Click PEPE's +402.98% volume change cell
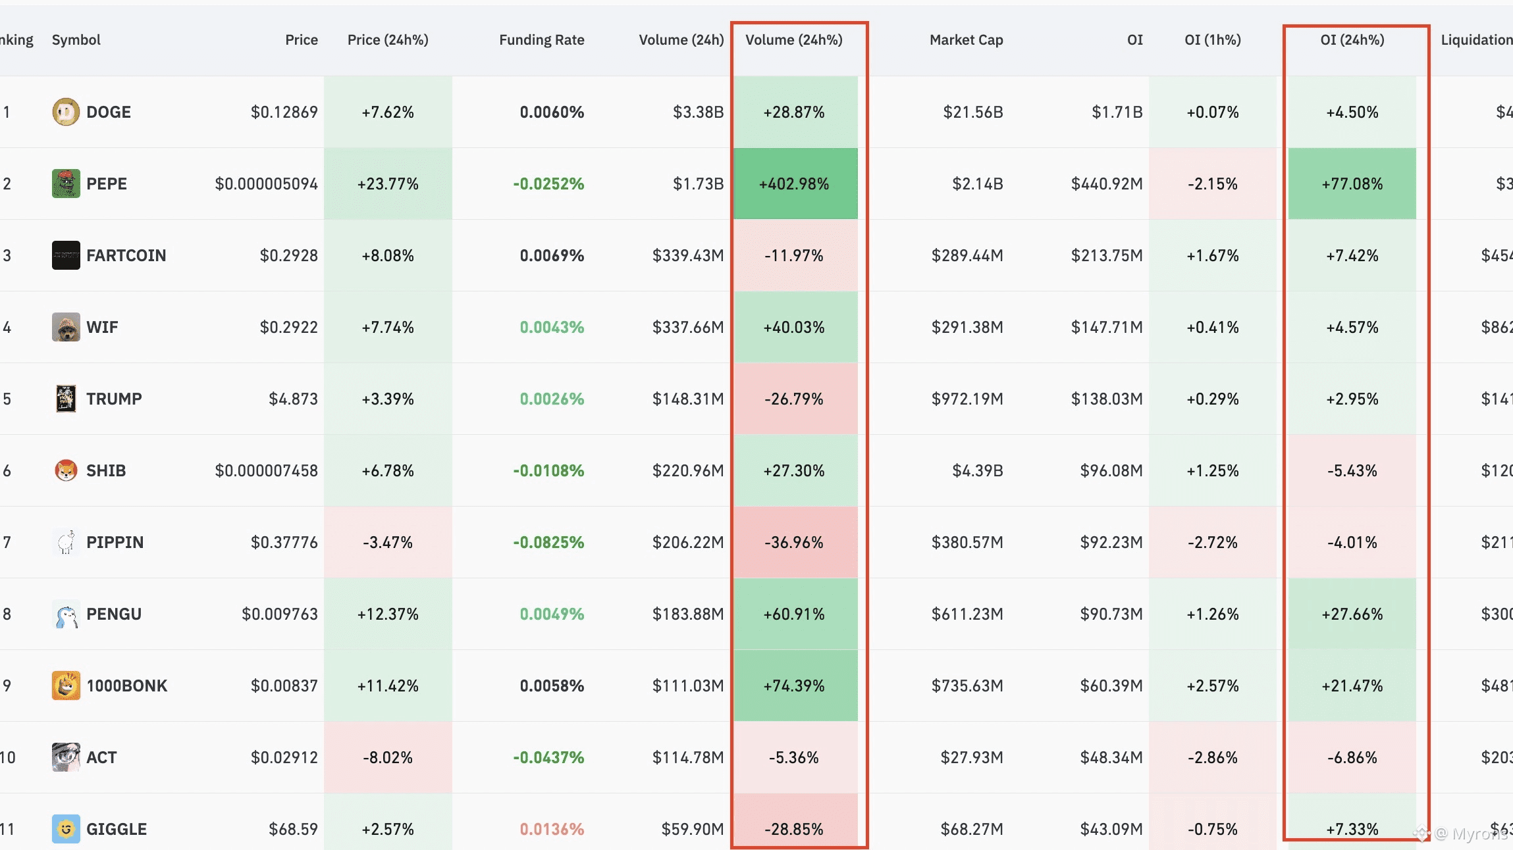 click(x=794, y=184)
